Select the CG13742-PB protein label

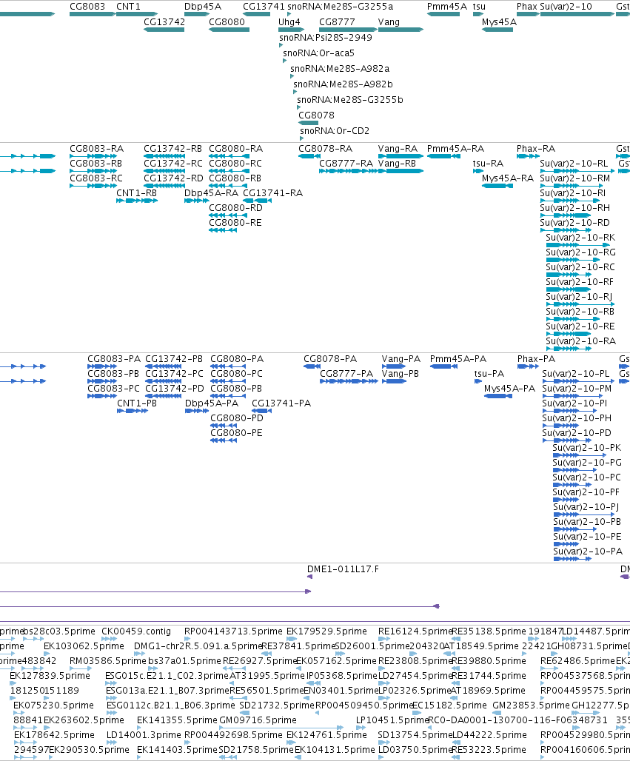pos(174,359)
